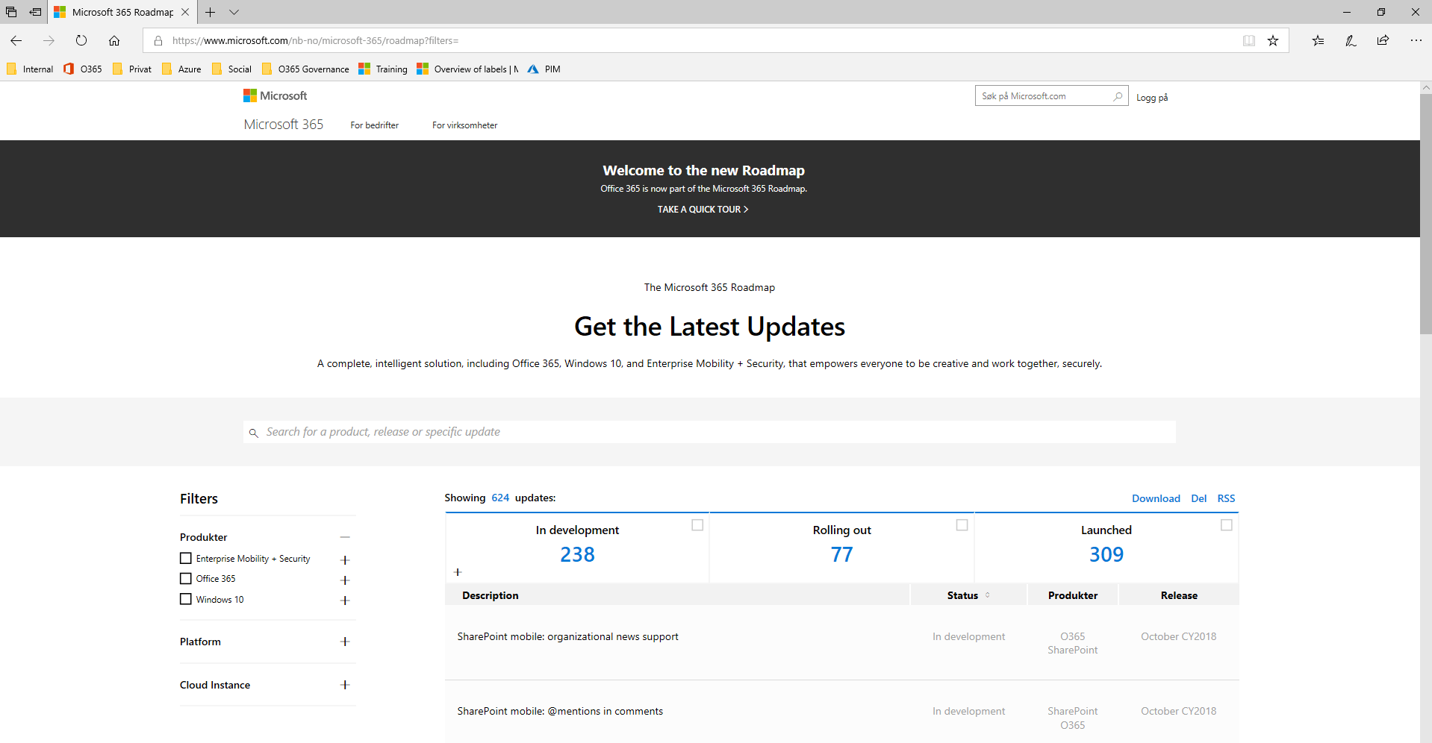This screenshot has height=743, width=1432.
Task: Select TAKE A QUICK TOUR
Action: (x=703, y=210)
